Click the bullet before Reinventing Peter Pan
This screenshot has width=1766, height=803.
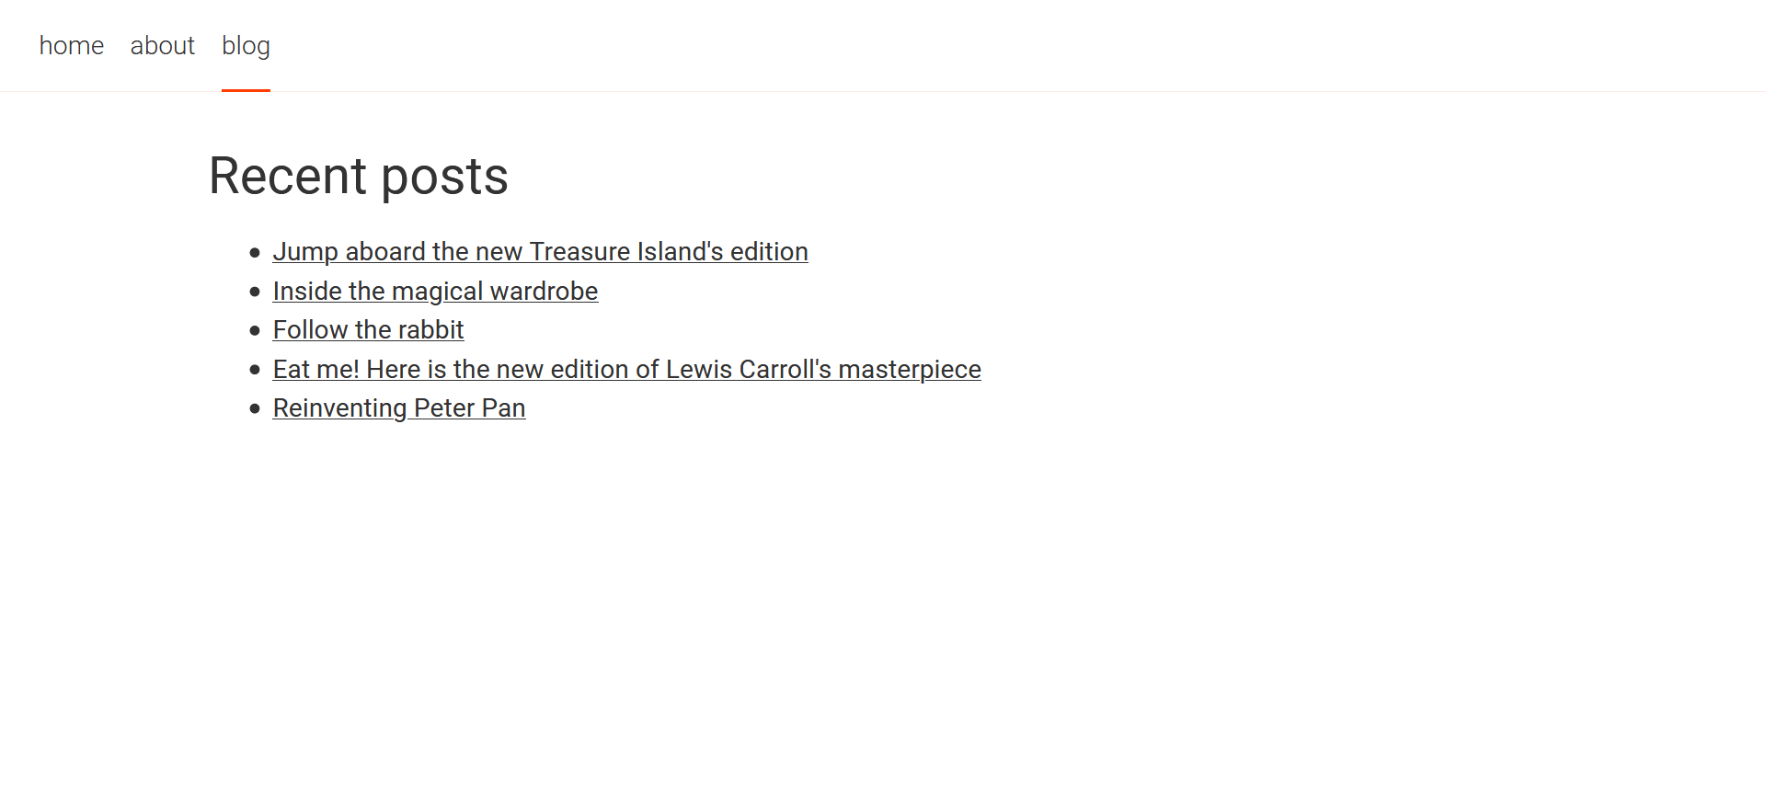coord(255,408)
